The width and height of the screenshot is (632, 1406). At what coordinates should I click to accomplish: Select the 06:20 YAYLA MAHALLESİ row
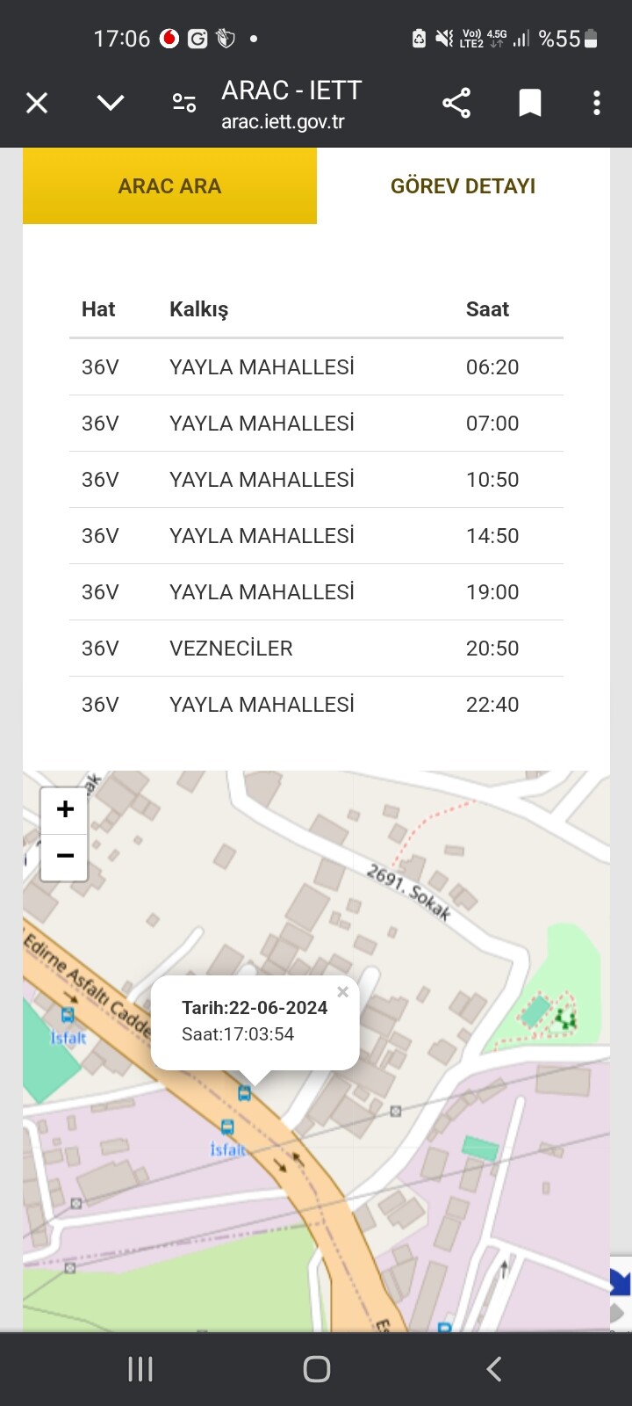click(316, 367)
